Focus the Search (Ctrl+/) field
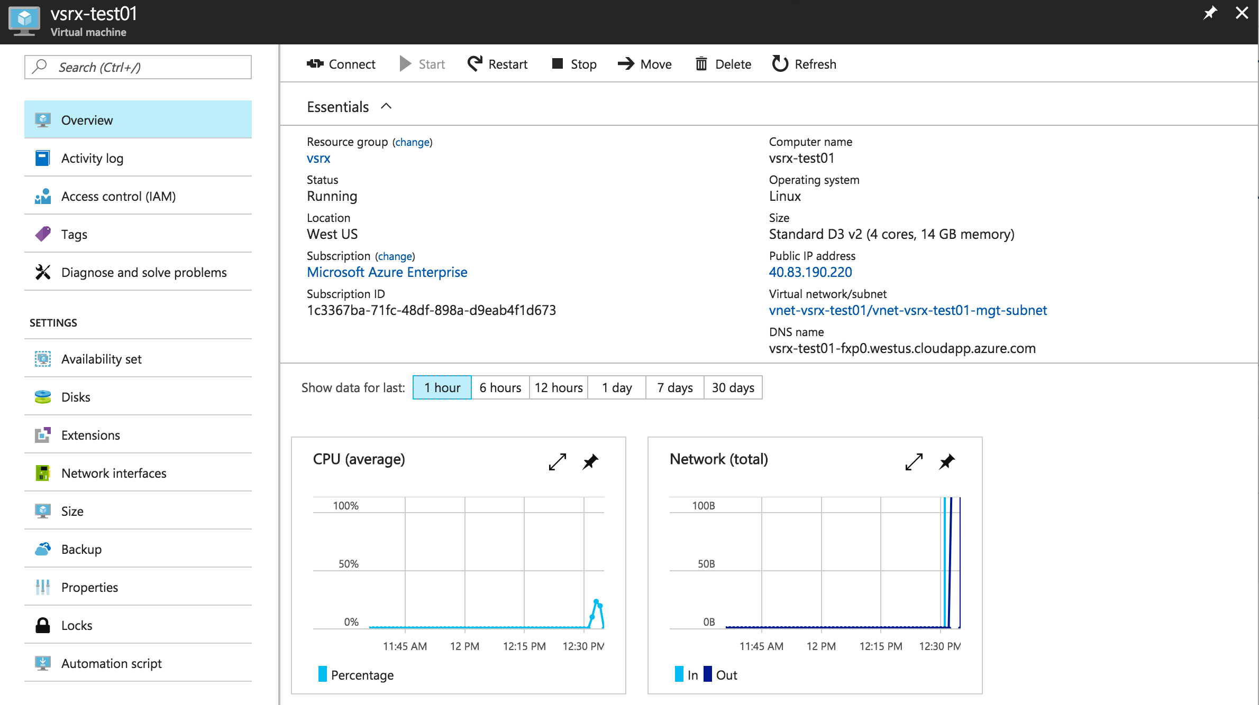 139,67
